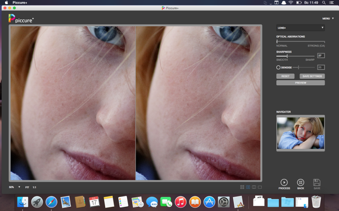Click the Navigator thumbnail image

pos(300,133)
